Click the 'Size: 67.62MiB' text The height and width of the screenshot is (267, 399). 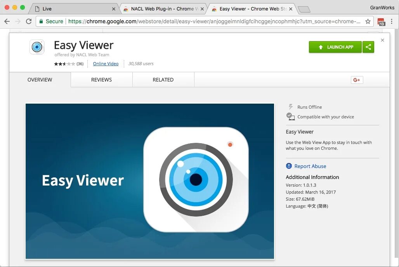click(x=300, y=199)
